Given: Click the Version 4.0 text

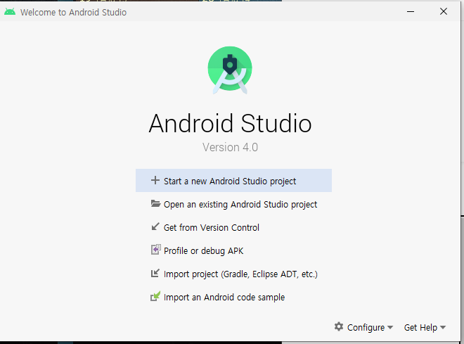Looking at the screenshot, I should pos(230,147).
